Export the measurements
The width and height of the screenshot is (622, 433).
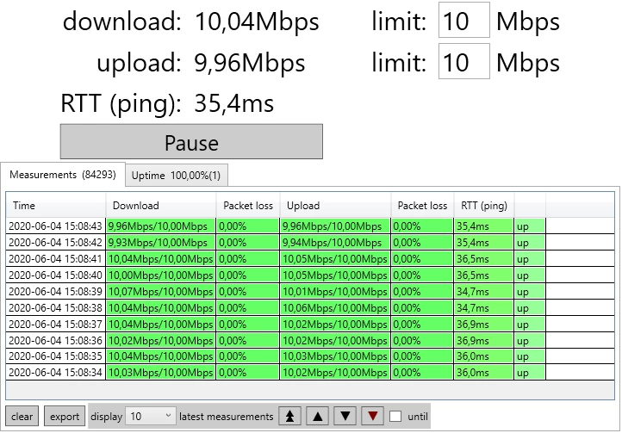pyautogui.click(x=65, y=417)
